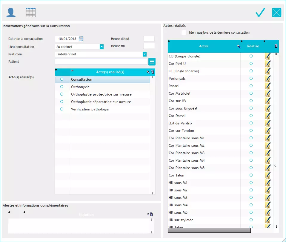Select Orthoplastie séparatrice sur mesure radio
This screenshot has width=286, height=242.
[x=62, y=102]
